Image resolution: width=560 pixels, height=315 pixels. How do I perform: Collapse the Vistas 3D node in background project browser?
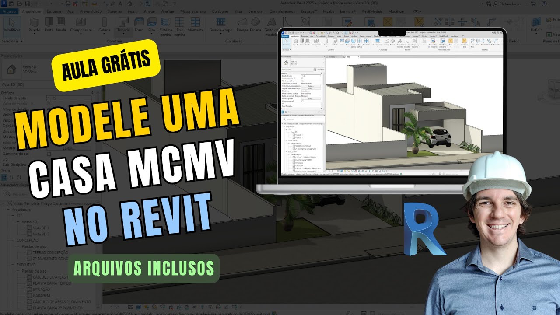coord(18,222)
